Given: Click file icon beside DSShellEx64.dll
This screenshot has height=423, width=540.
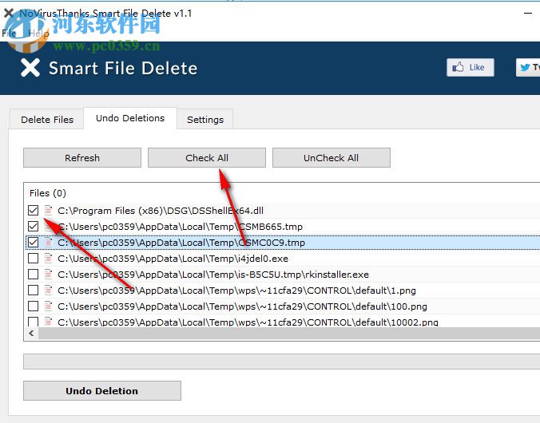Looking at the screenshot, I should pyautogui.click(x=48, y=210).
